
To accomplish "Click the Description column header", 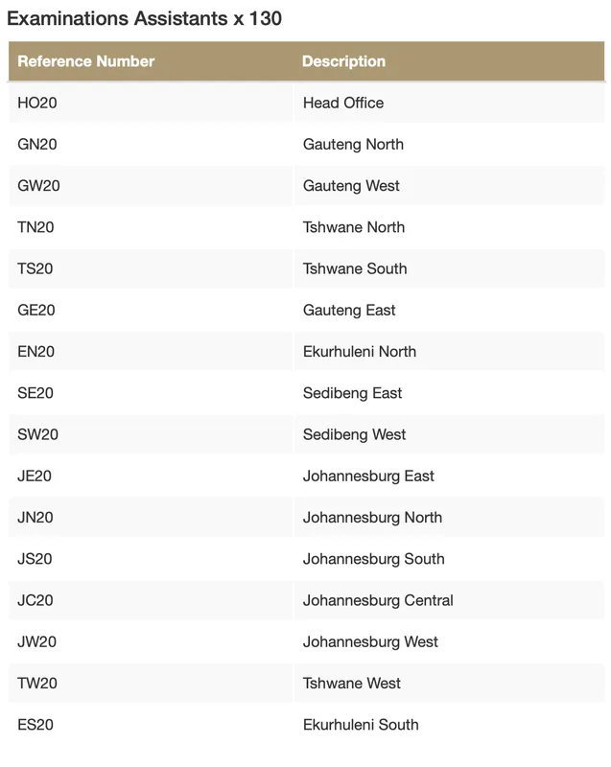I will 343,61.
